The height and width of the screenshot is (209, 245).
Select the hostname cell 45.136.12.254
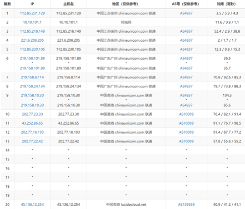pyautogui.click(x=69, y=204)
